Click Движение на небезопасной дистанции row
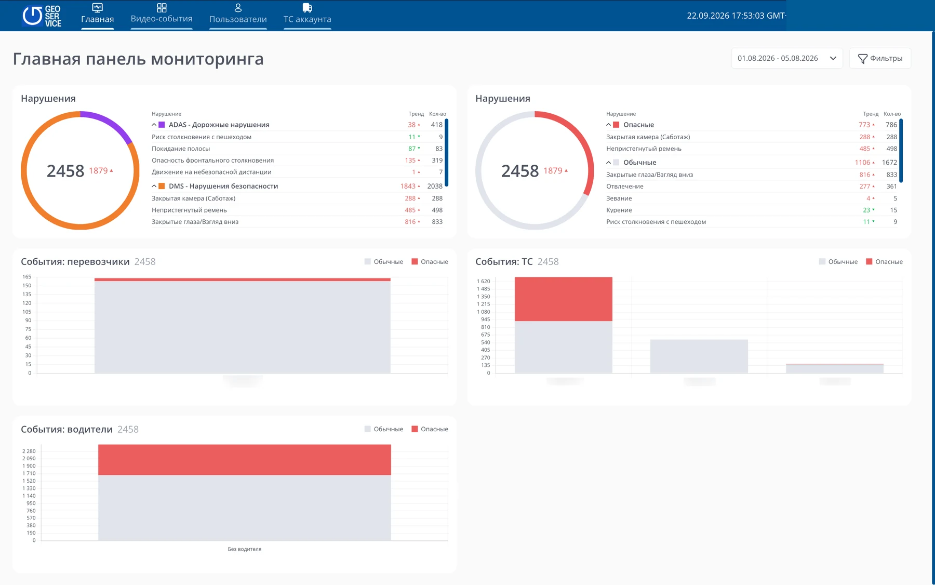Viewport: 935px width, 585px height. 297,172
